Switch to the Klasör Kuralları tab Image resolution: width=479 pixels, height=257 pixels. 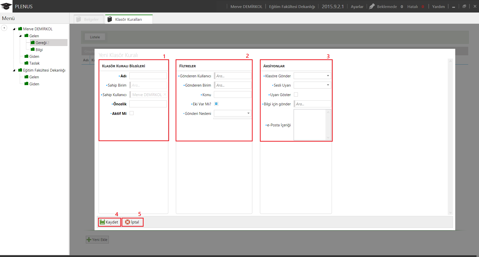129,19
